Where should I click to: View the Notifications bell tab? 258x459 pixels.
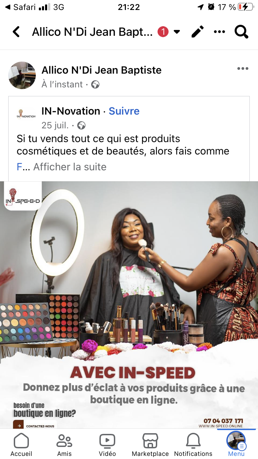[x=193, y=445]
